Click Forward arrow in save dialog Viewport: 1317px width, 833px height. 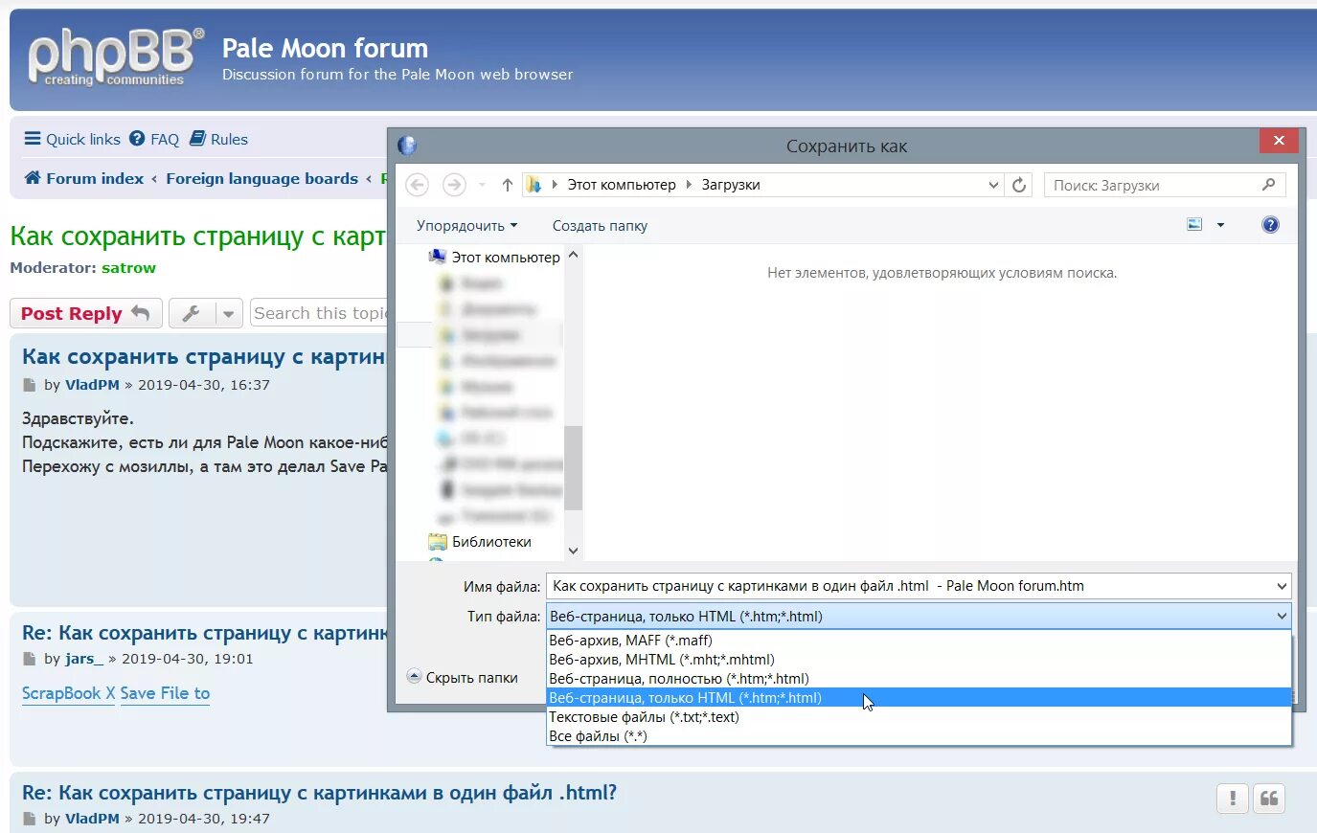[454, 185]
